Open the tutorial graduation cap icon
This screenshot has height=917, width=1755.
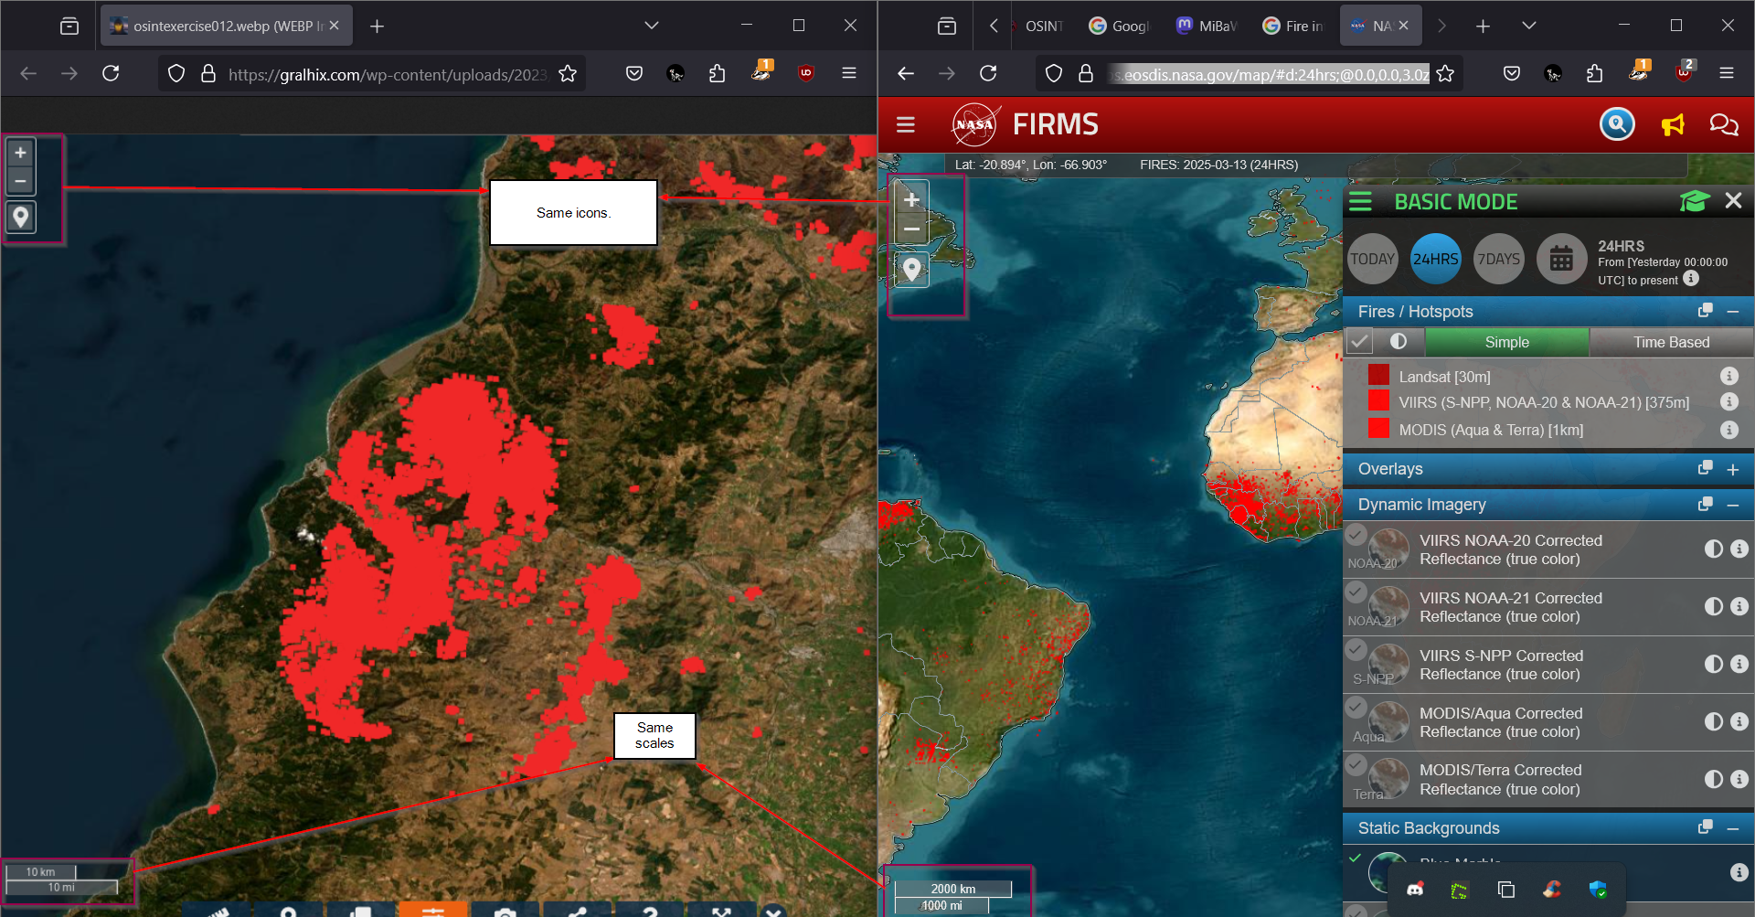[1694, 201]
